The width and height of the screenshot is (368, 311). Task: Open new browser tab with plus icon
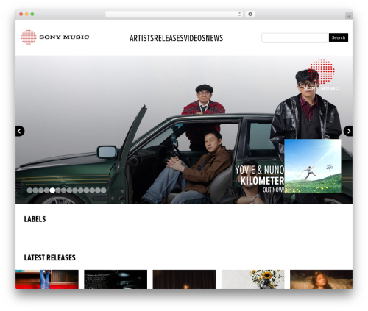[349, 16]
